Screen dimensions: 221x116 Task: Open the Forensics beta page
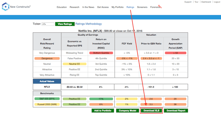point(156,7)
